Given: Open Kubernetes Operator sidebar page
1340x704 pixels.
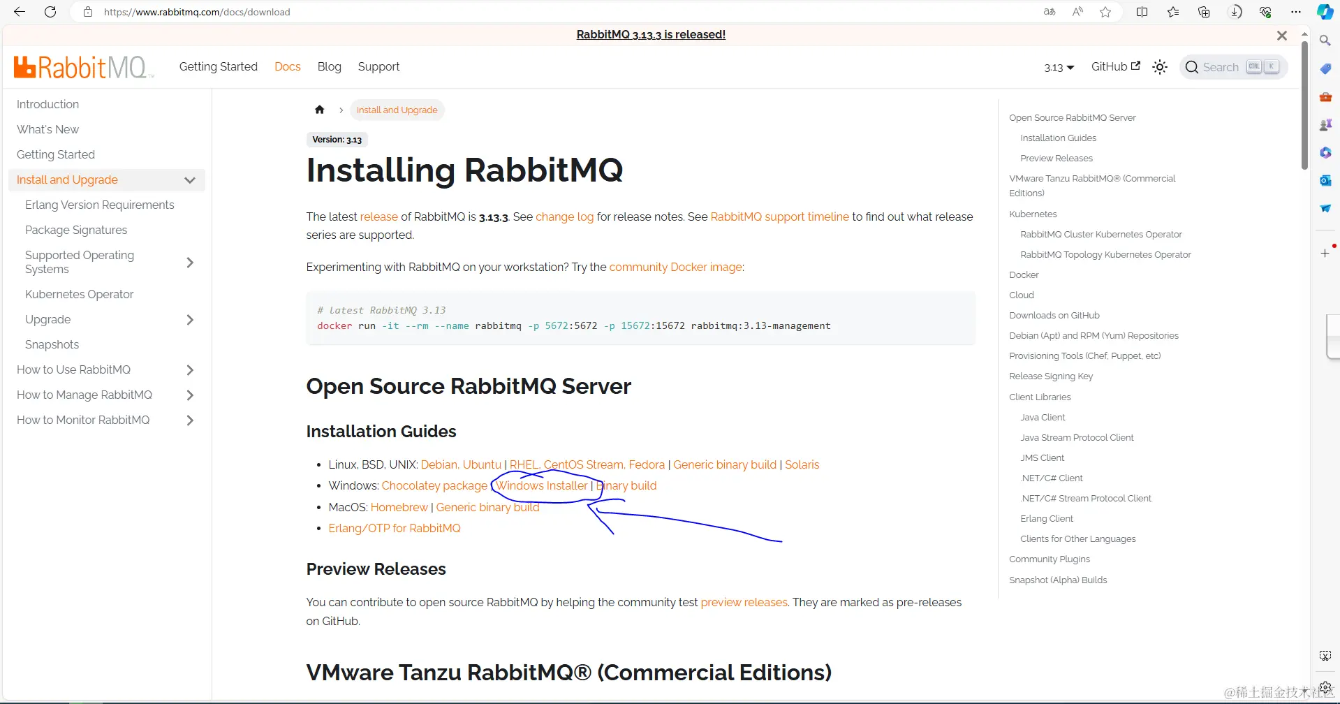Looking at the screenshot, I should coord(79,294).
